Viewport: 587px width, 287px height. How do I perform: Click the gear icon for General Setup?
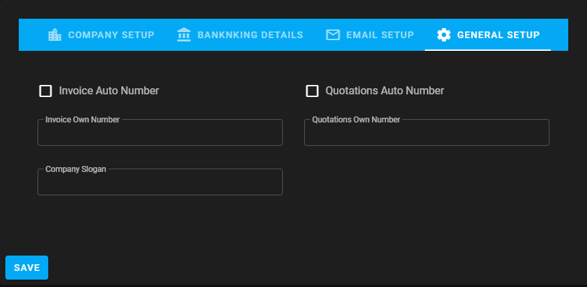click(444, 35)
